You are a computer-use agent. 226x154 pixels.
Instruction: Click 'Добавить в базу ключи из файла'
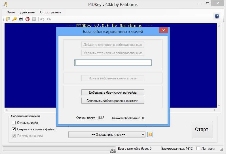pyautogui.click(x=113, y=92)
